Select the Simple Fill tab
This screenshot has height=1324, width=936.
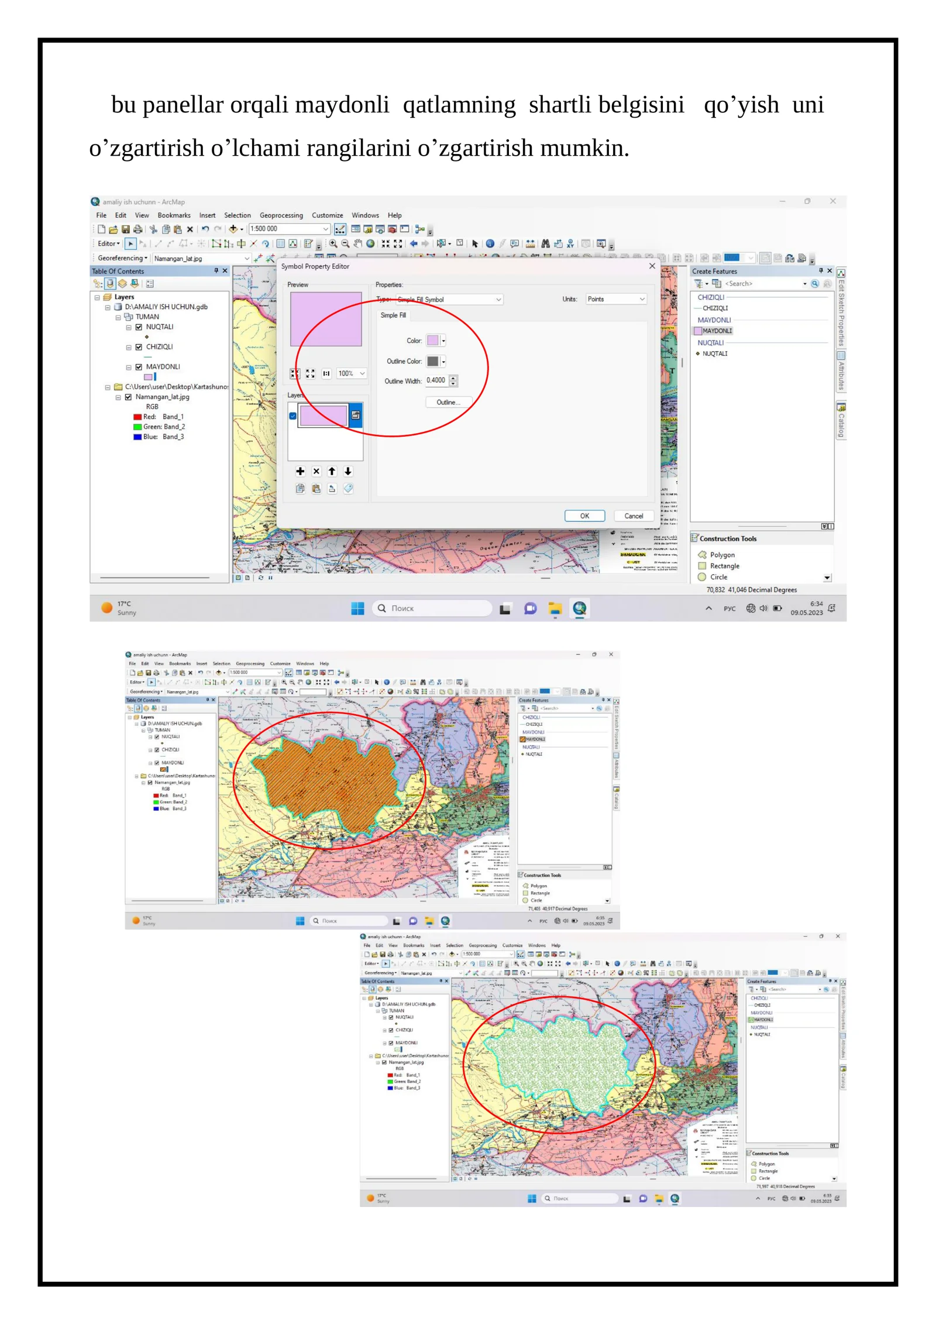393,315
